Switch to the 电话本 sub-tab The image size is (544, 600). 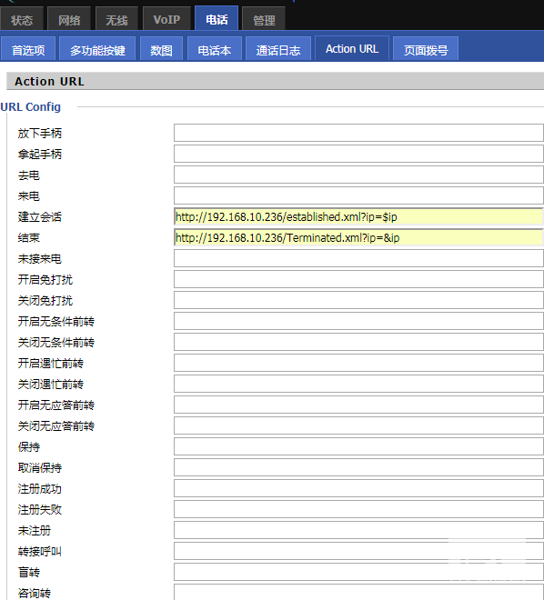(x=215, y=49)
